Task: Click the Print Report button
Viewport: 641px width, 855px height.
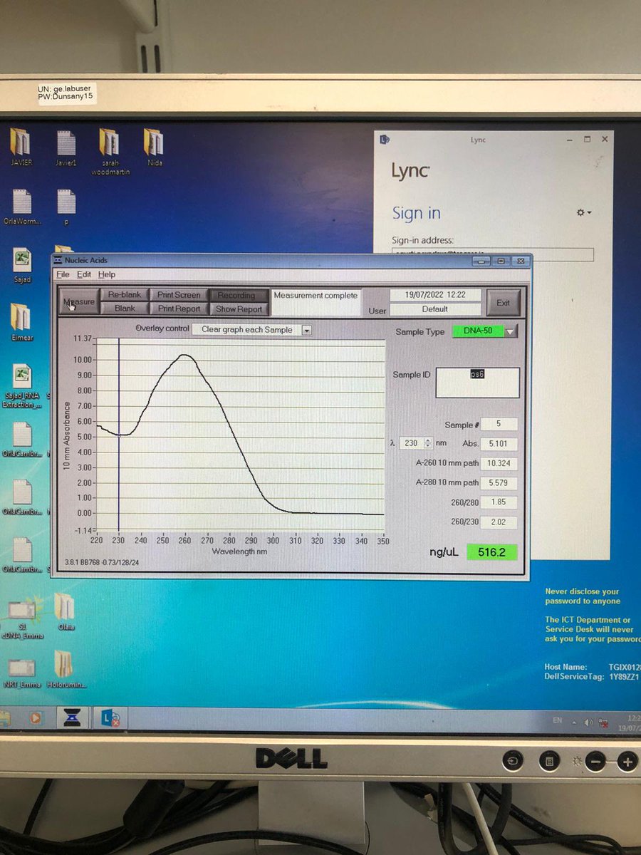Action: pos(179,309)
